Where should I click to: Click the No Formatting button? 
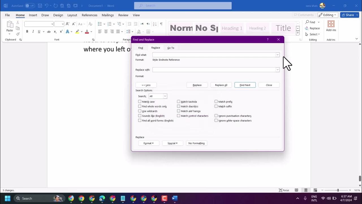click(197, 143)
